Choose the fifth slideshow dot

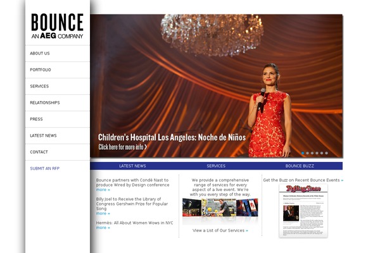(322, 153)
